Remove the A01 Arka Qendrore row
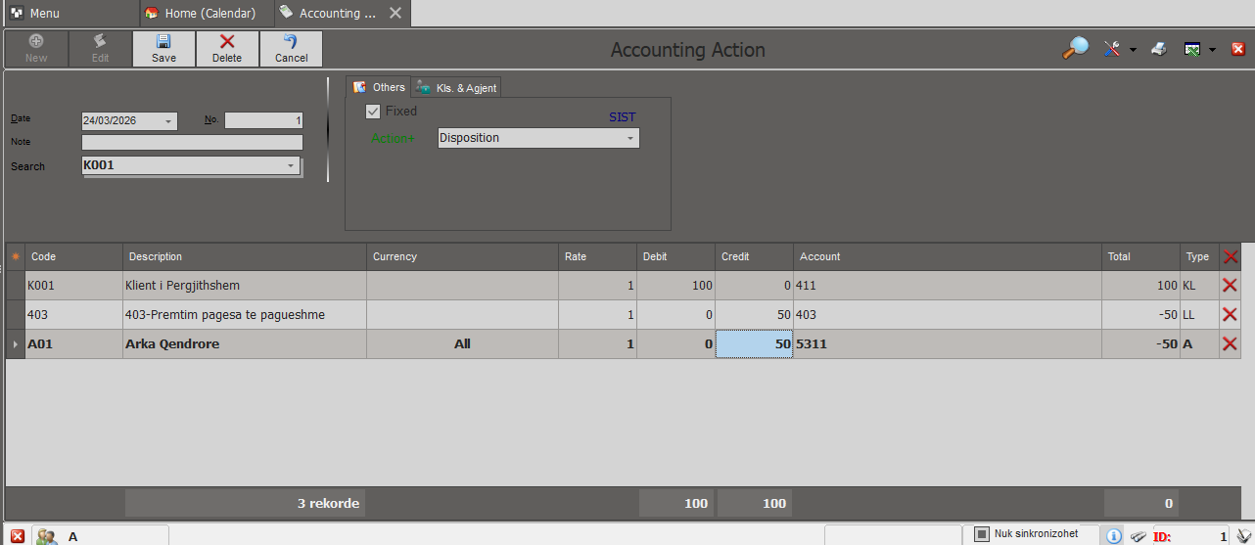1255x545 pixels. coord(1231,344)
